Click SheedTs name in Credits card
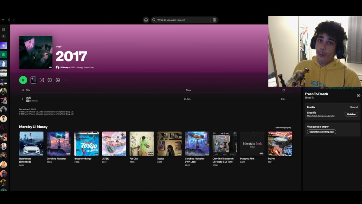Viewport: 362px width, 204px height. click(x=311, y=113)
